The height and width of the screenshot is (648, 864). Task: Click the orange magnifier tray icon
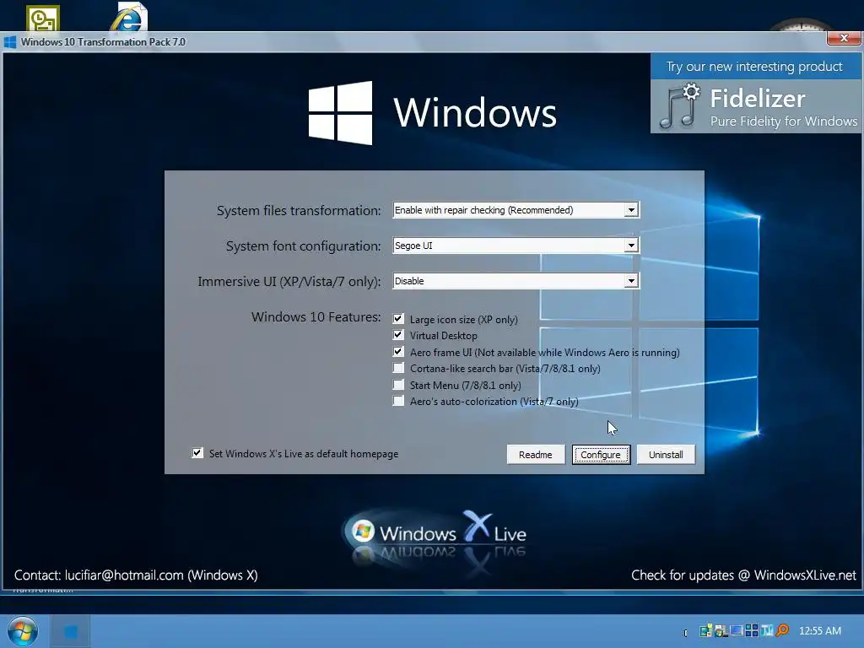[782, 629]
